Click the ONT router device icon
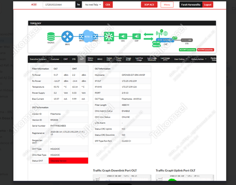This screenshot has width=236, height=185. (165, 40)
